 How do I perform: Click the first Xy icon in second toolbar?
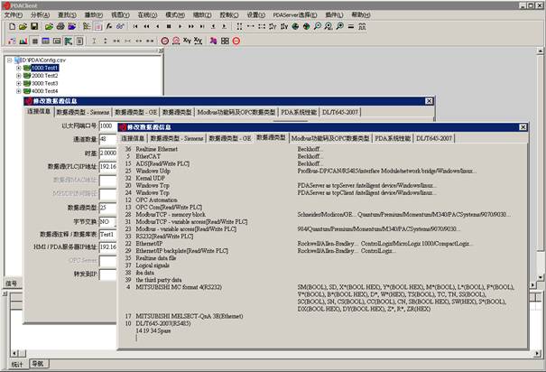point(187,41)
